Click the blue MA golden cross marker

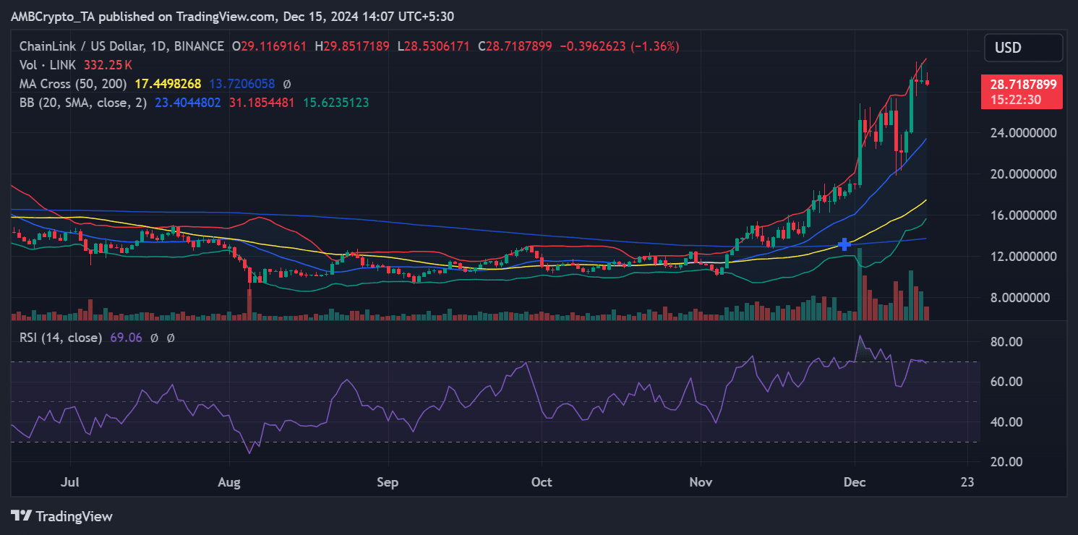(844, 244)
